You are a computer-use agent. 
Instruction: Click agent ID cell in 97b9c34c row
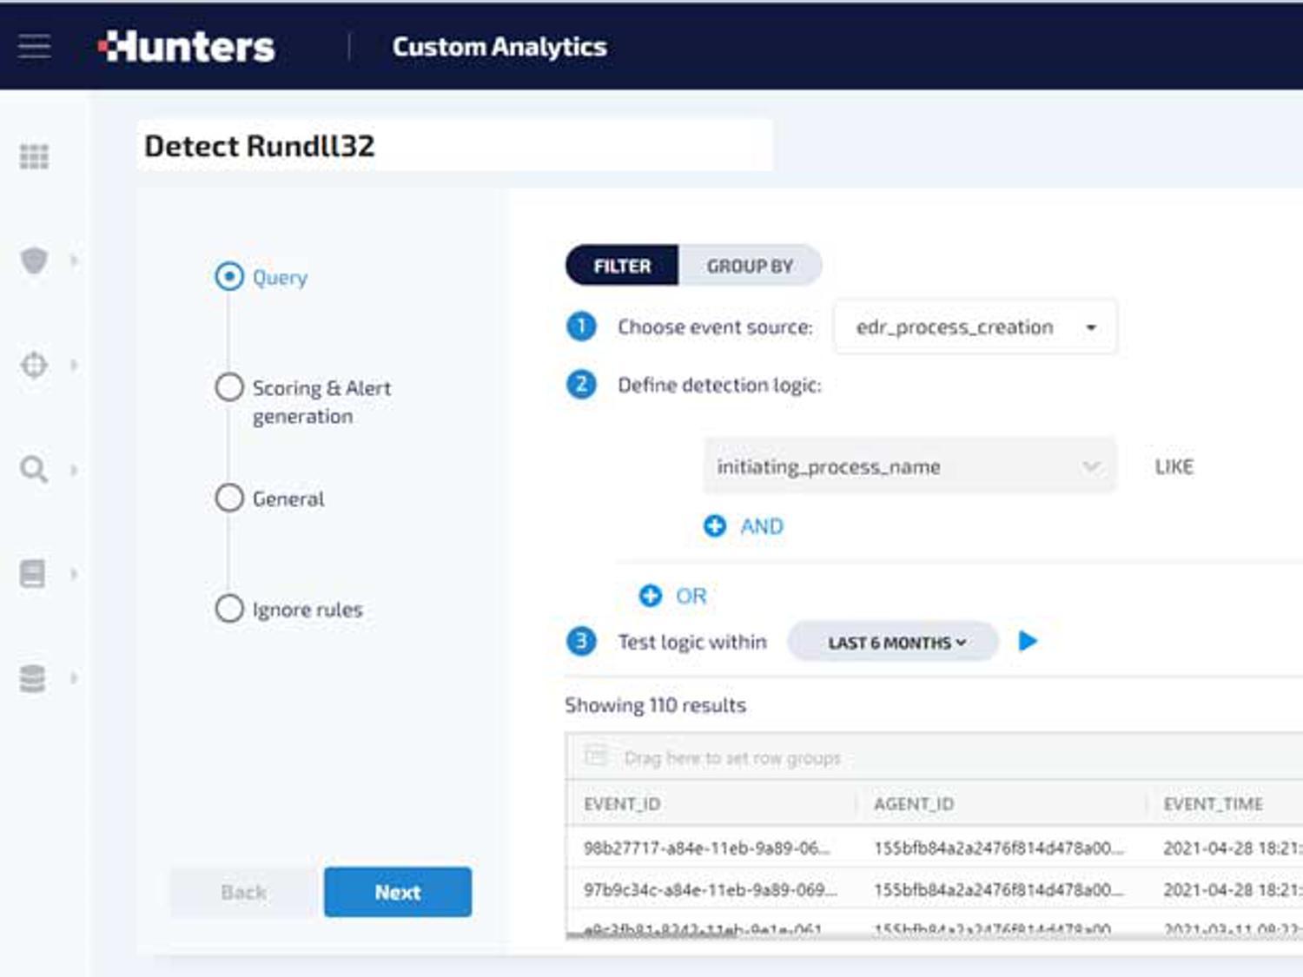[999, 890]
